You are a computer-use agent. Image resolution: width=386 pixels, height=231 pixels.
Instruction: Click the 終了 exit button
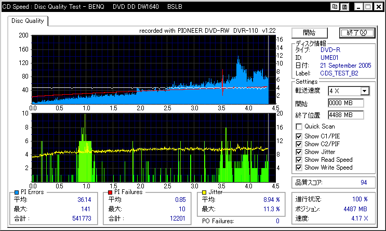pos(357,33)
